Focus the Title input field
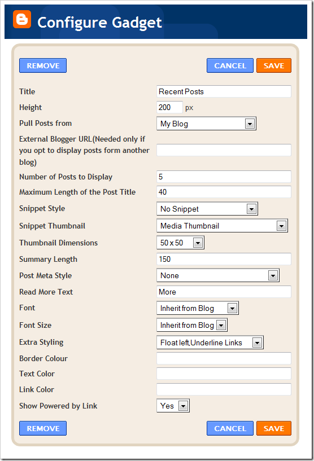The width and height of the screenshot is (314, 461). 224,91
